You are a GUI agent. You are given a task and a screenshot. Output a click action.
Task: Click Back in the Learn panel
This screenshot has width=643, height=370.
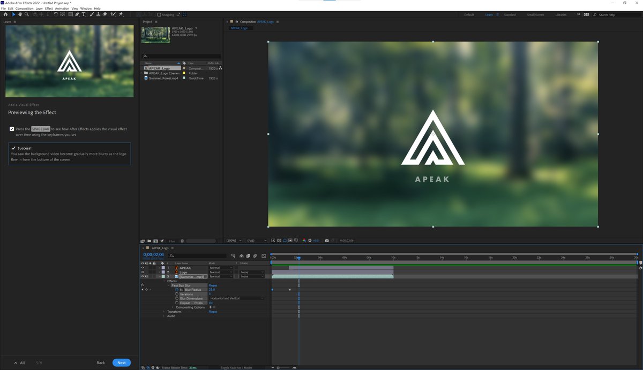pos(101,363)
